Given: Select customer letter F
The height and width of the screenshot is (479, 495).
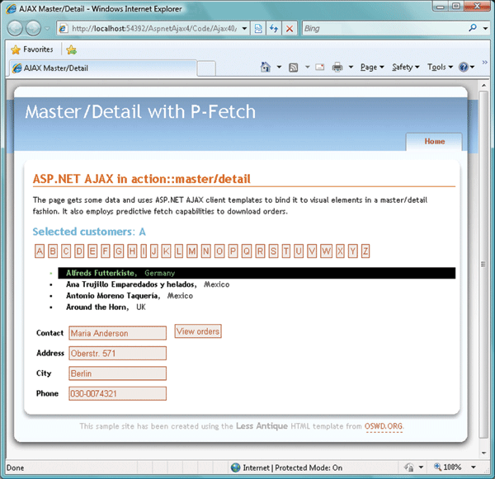Looking at the screenshot, I should 106,251.
